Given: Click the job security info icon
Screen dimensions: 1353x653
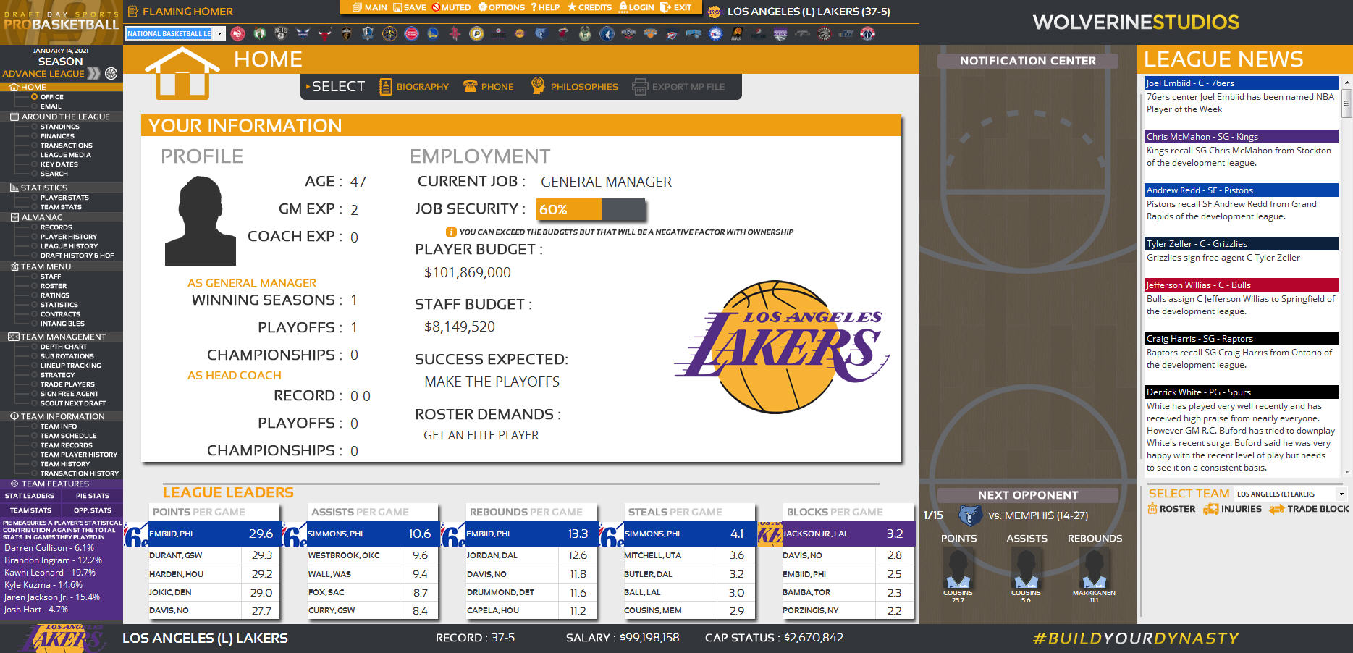Looking at the screenshot, I should click(450, 232).
